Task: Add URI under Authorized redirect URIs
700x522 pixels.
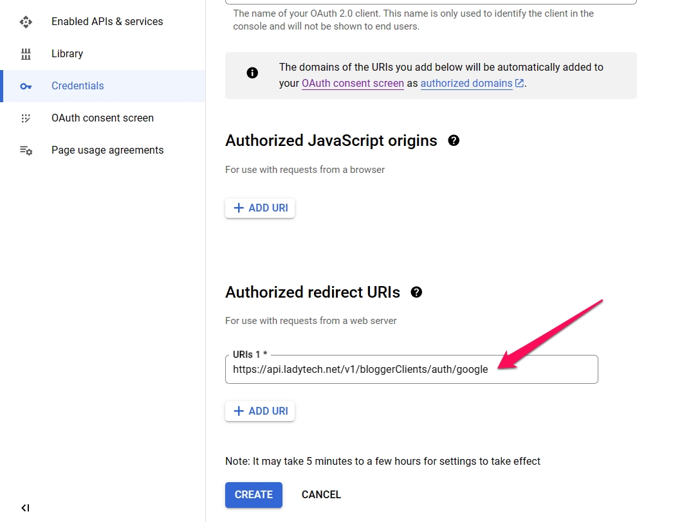Action: coord(260,411)
